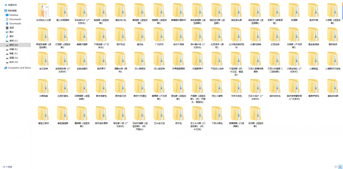The image size is (343, 169).
Task: Select the 山楂锅盔 folder icon
Action: [x=313, y=59]
